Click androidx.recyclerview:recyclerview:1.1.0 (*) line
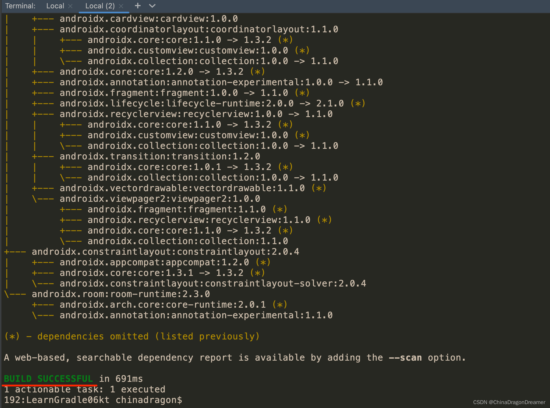 point(209,220)
